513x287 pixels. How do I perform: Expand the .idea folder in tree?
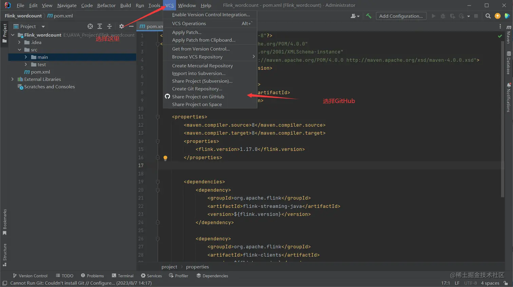19,42
